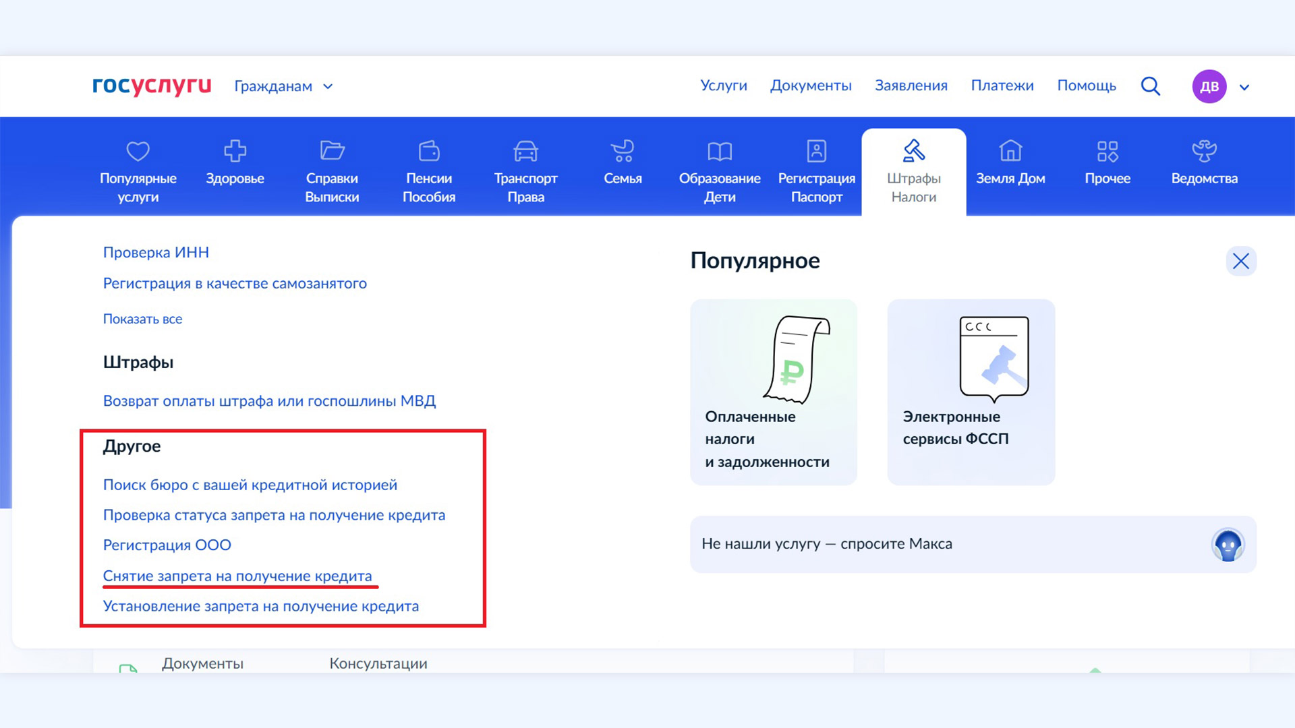Screen dimensions: 1295x728
Task: Open the search magnifier icon
Action: [x=1151, y=86]
